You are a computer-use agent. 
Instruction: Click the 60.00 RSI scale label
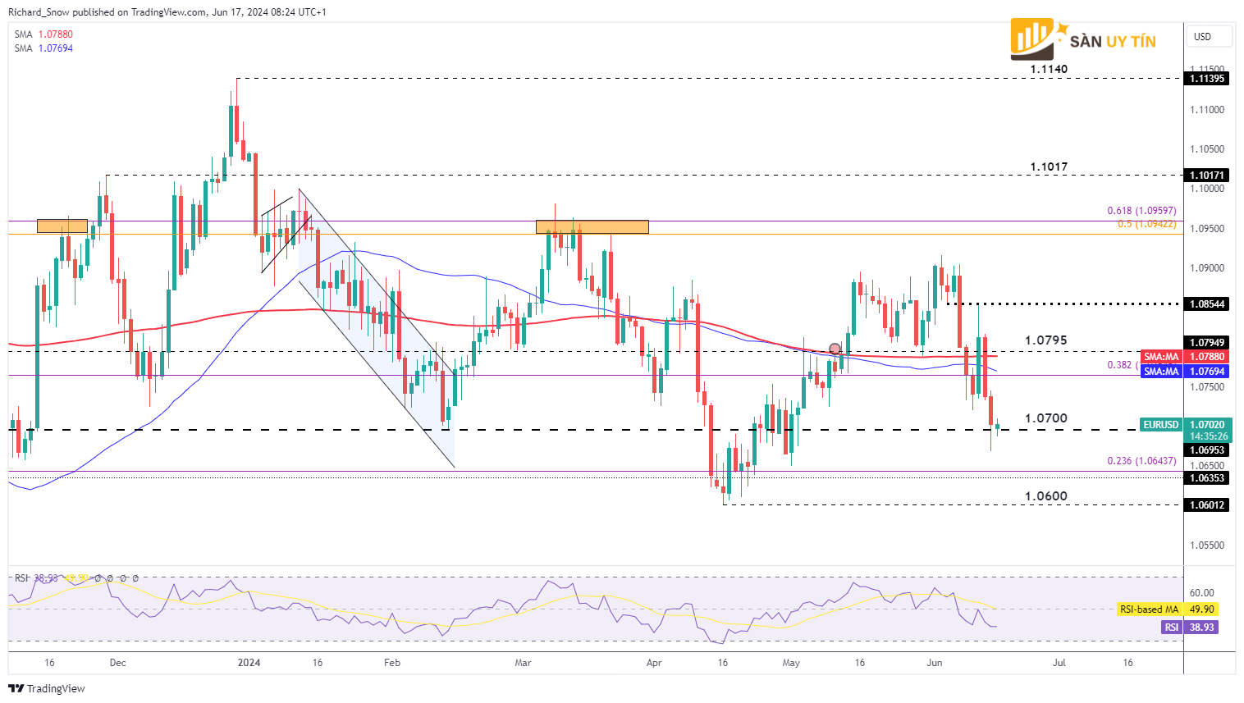coord(1201,593)
